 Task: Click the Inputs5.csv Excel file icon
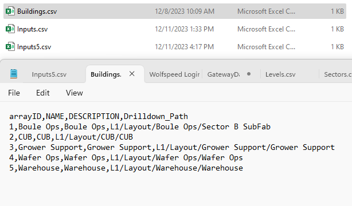point(10,46)
